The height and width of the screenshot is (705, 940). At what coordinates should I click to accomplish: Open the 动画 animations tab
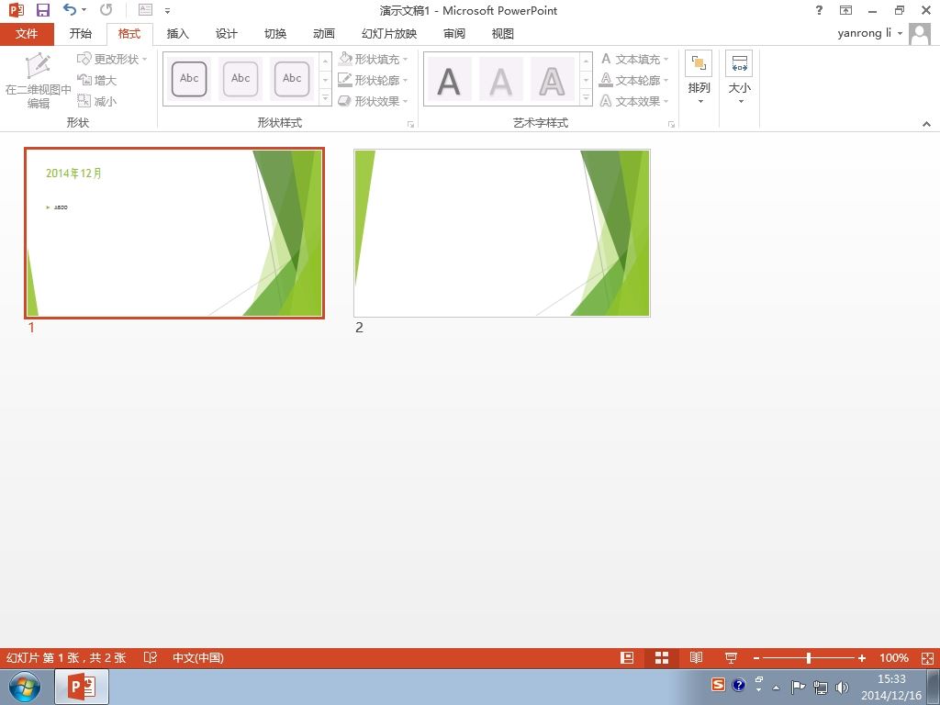click(x=324, y=34)
